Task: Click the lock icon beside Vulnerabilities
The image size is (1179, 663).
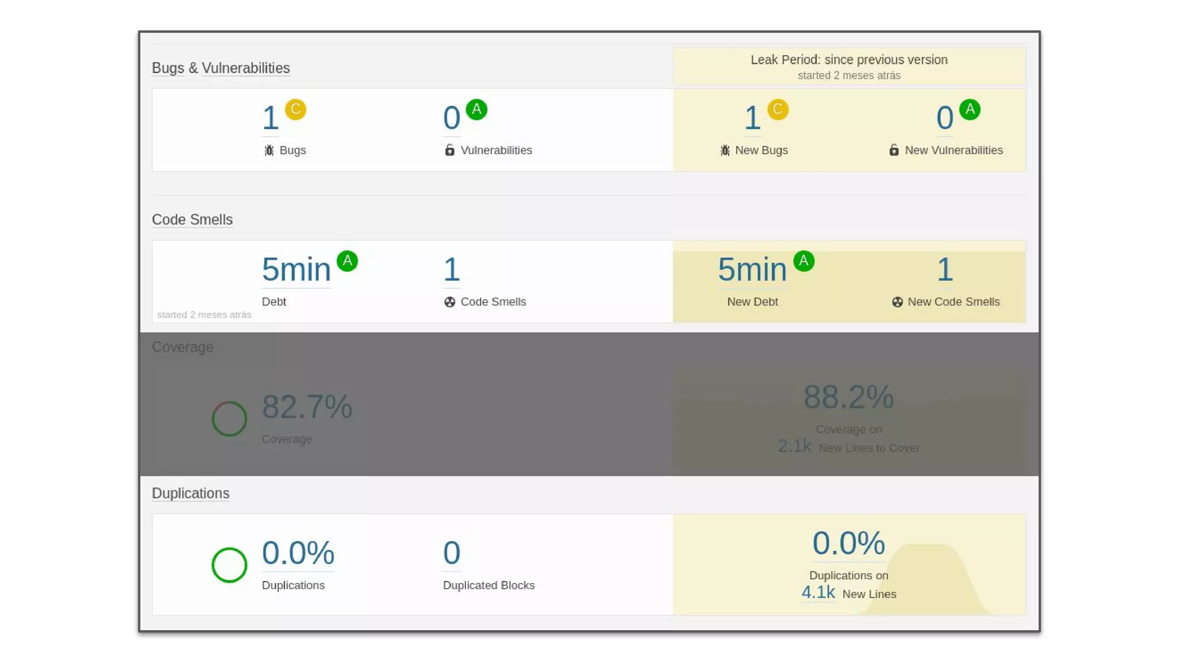Action: coord(450,150)
